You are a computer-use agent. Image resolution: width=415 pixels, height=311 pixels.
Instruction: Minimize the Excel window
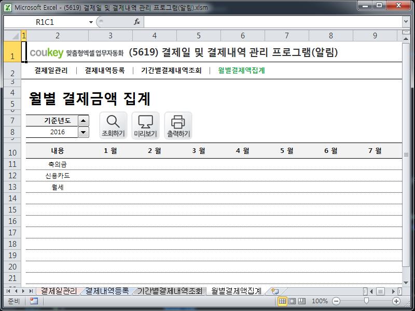[366, 5]
